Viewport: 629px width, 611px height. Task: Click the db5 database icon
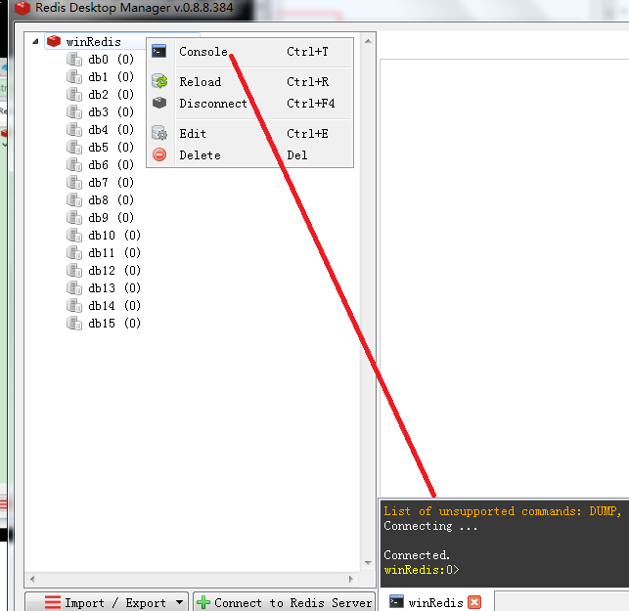74,148
